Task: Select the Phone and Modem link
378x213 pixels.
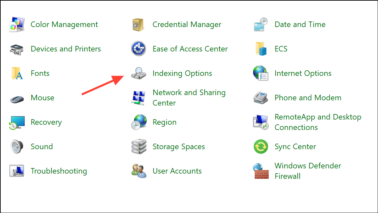Action: (x=308, y=98)
